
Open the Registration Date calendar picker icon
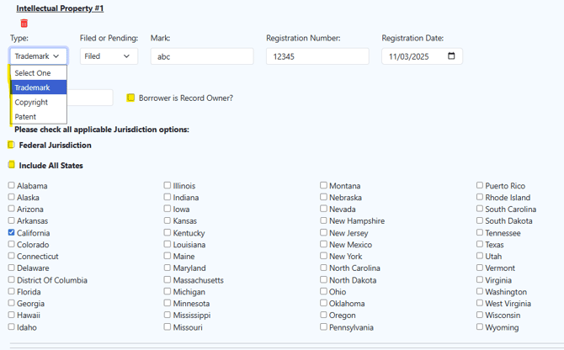tap(451, 56)
